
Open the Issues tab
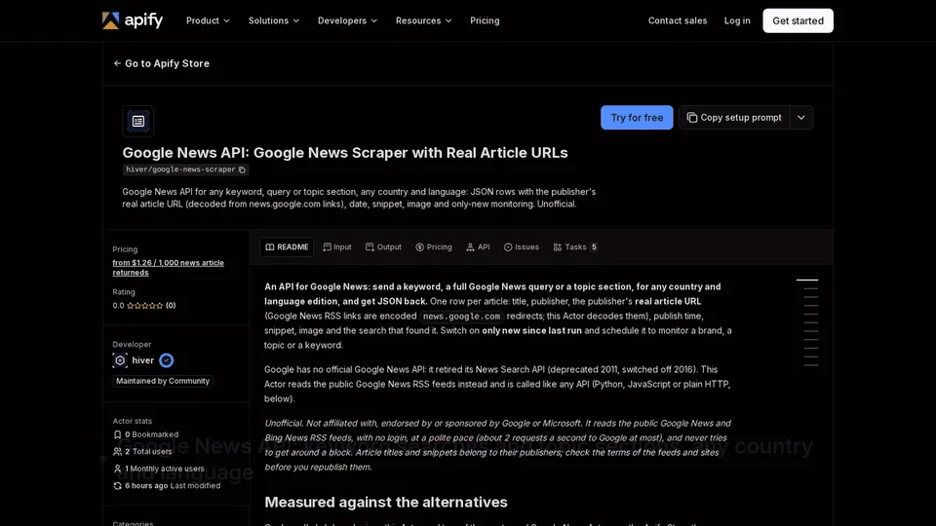click(521, 246)
